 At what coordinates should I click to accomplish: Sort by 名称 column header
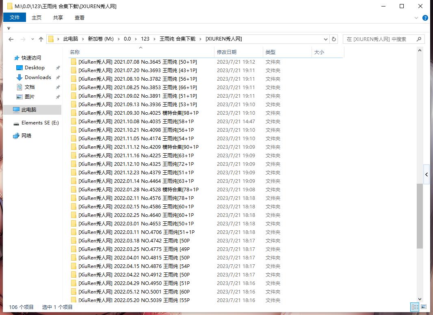[x=141, y=52]
